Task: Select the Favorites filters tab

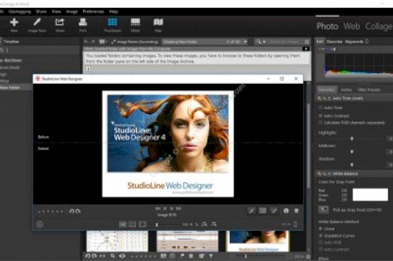Action: [x=327, y=89]
